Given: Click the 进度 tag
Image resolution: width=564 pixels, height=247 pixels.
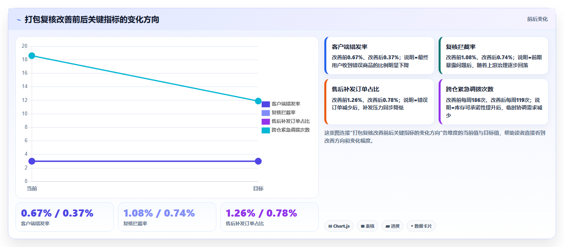Looking at the screenshot, I should [x=392, y=226].
